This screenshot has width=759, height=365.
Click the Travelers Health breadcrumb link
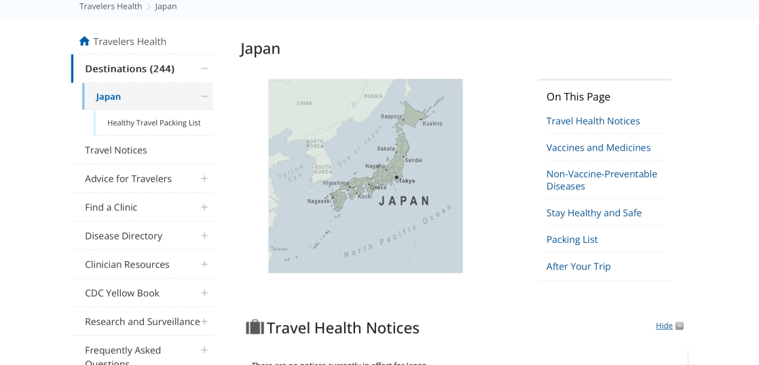point(111,6)
